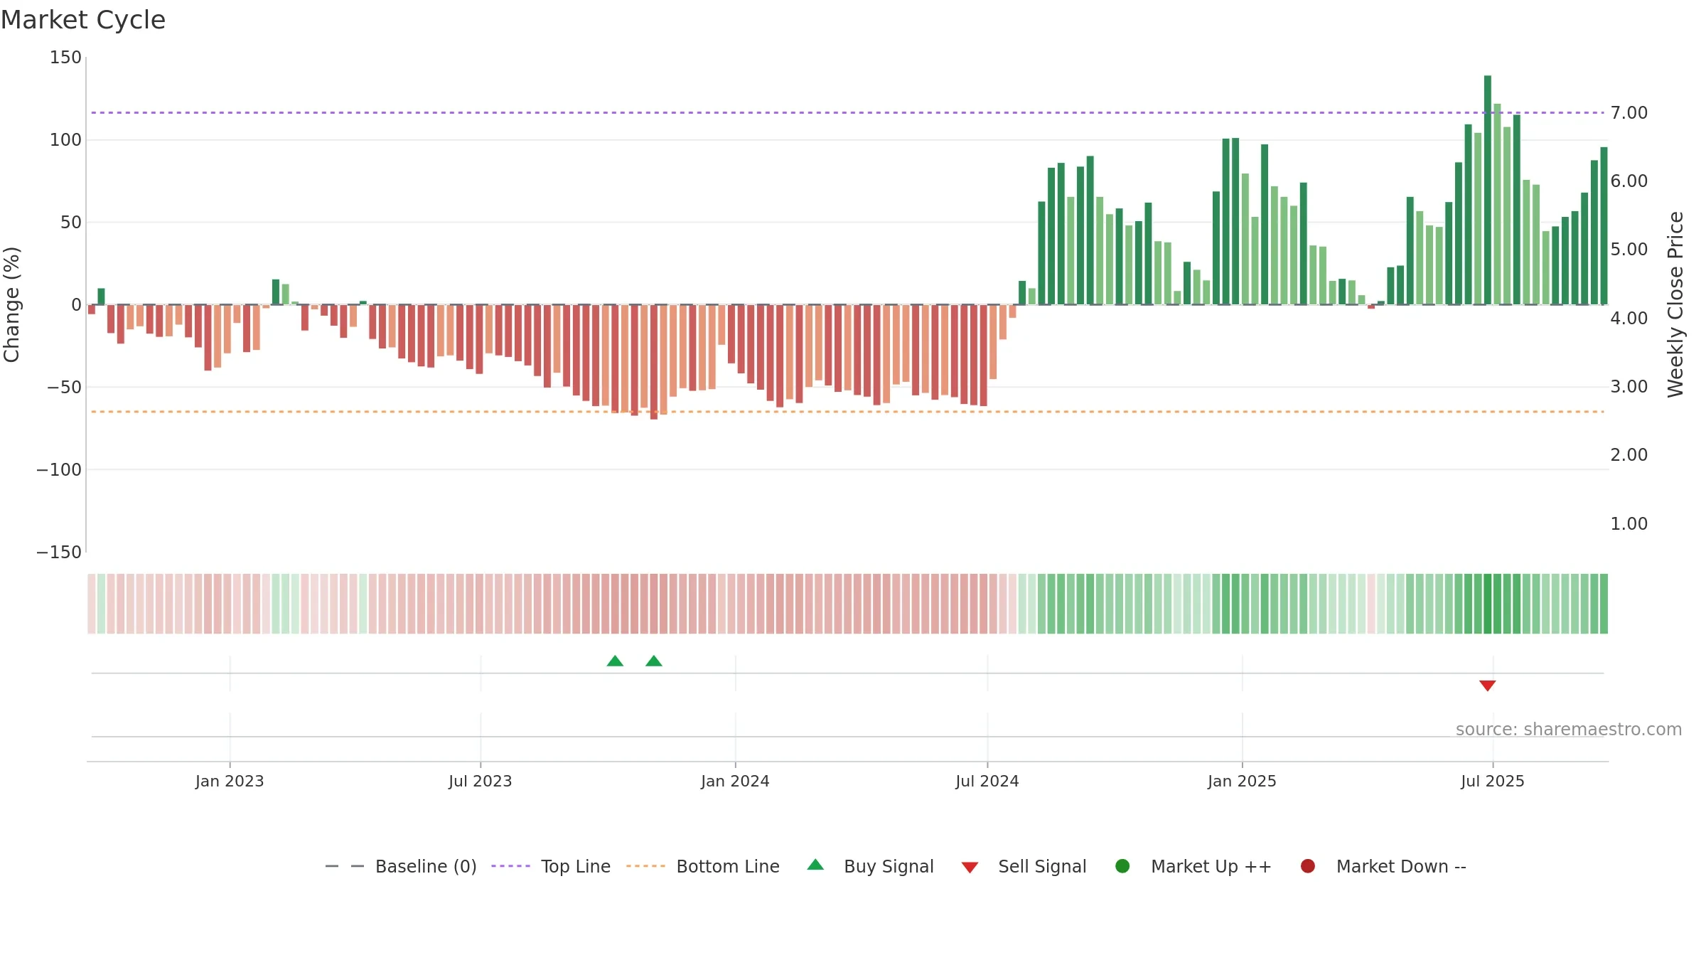This screenshot has height=960, width=1706.
Task: Click the 6.00 price tick on the right axis
Action: pos(1629,181)
